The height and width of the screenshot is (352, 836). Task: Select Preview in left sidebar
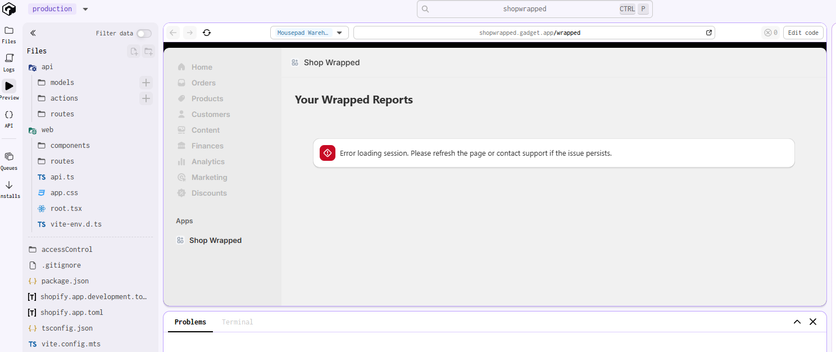pyautogui.click(x=9, y=90)
